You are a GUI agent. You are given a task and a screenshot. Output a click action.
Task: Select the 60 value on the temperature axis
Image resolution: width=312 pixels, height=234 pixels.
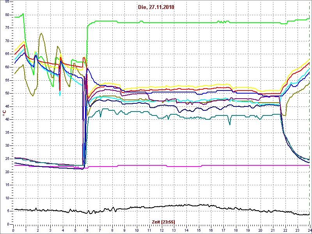(x=7, y=67)
